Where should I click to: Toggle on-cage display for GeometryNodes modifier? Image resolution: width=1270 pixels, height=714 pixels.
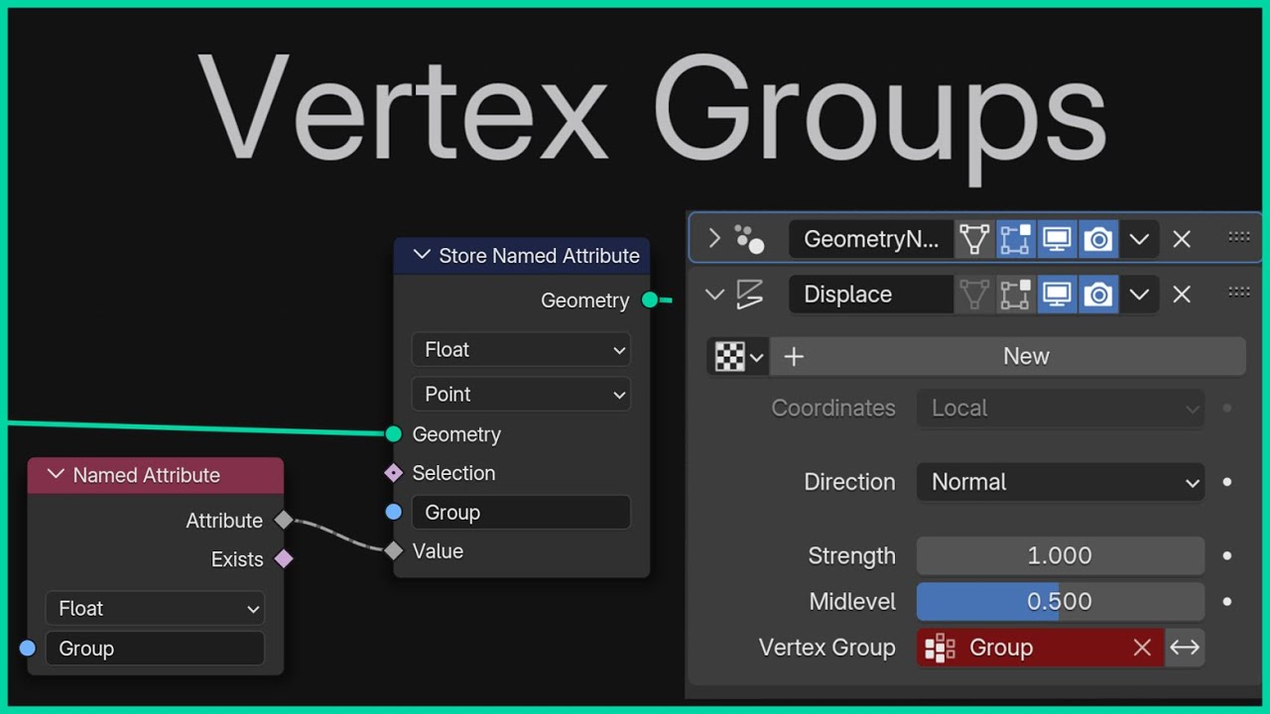974,239
